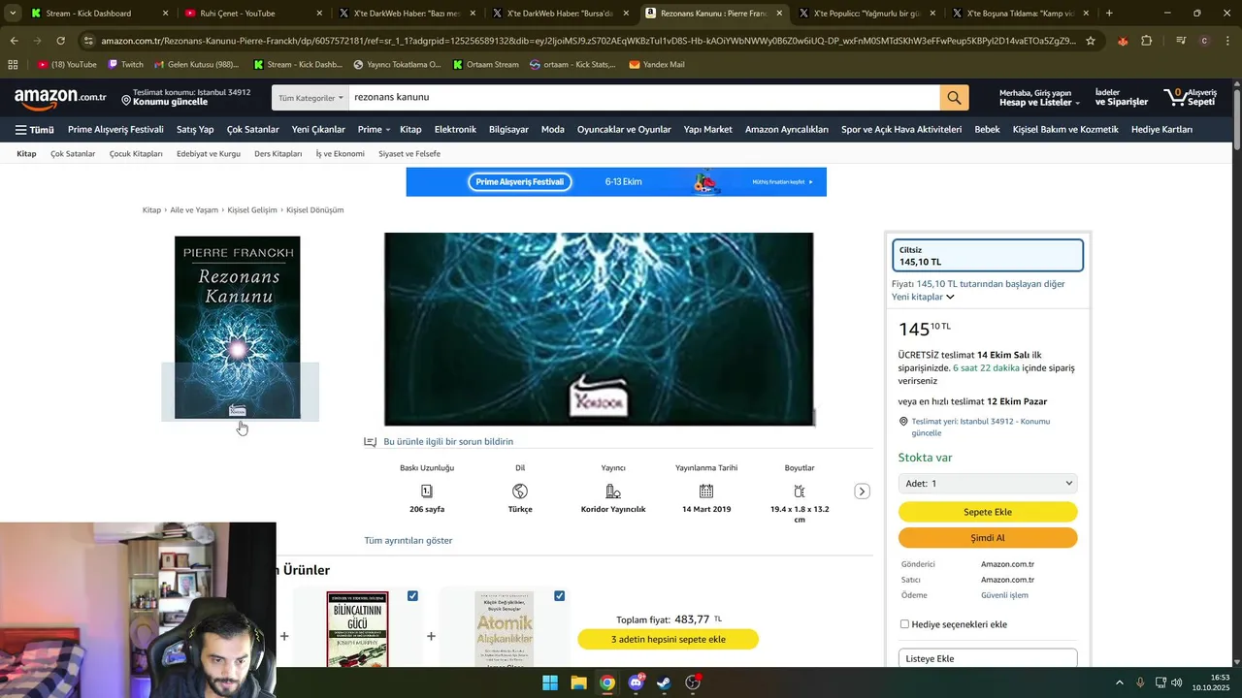Click the Kişisel Gelişim breadcrumb link
The width and height of the screenshot is (1242, 698).
click(x=252, y=210)
